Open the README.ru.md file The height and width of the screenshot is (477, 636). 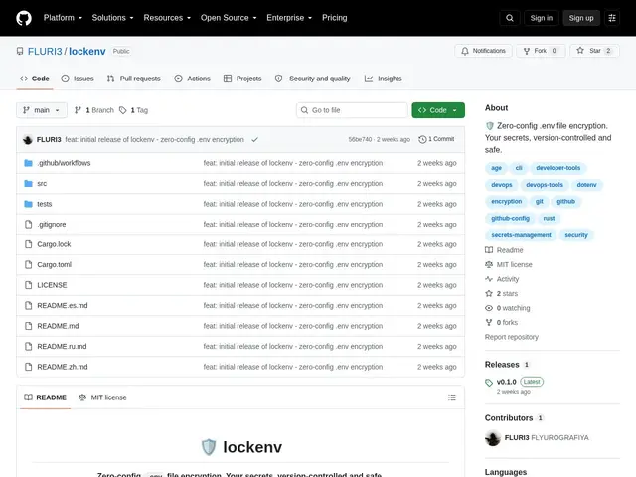(62, 347)
